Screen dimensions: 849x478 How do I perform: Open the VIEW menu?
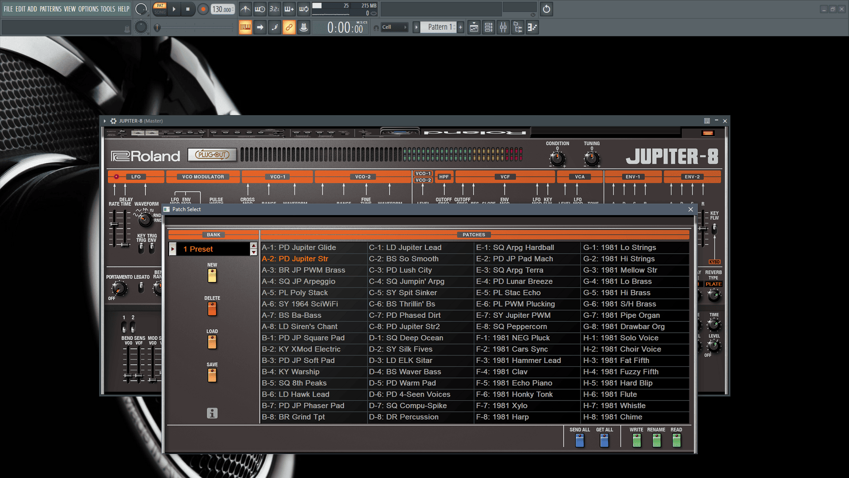tap(70, 9)
